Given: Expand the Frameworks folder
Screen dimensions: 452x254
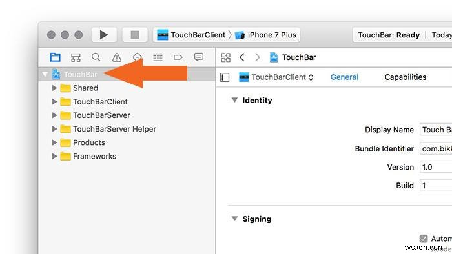Looking at the screenshot, I should pos(54,156).
